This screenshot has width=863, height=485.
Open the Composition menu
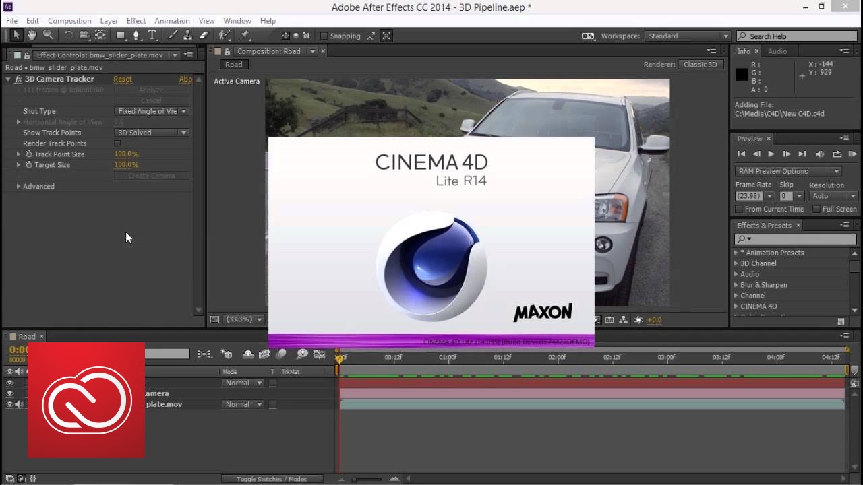point(69,20)
